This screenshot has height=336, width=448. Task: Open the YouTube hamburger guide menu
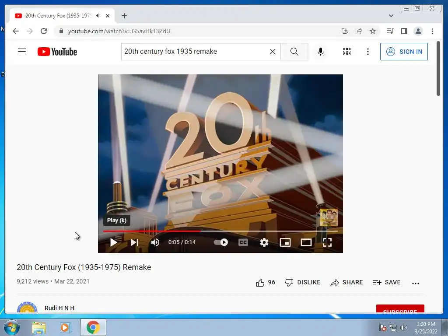22,52
